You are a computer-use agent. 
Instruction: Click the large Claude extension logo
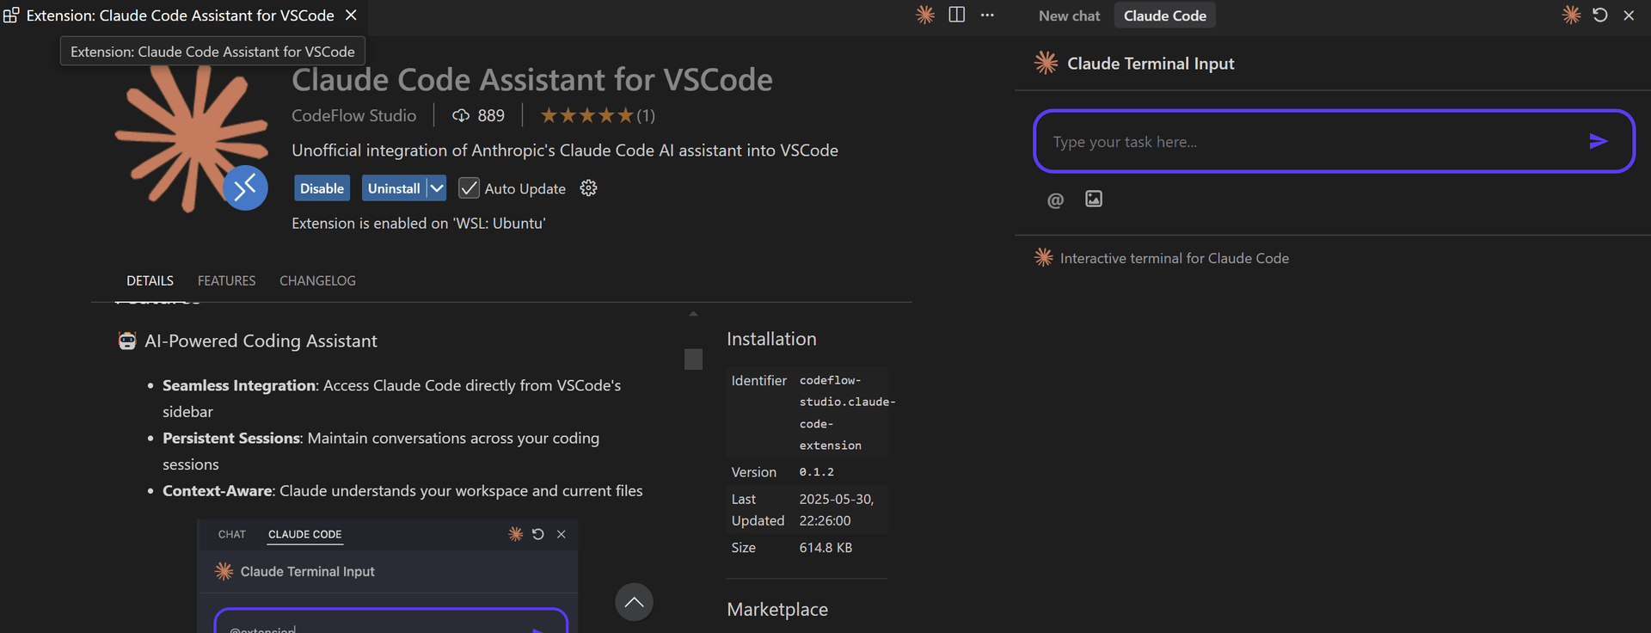(x=192, y=138)
